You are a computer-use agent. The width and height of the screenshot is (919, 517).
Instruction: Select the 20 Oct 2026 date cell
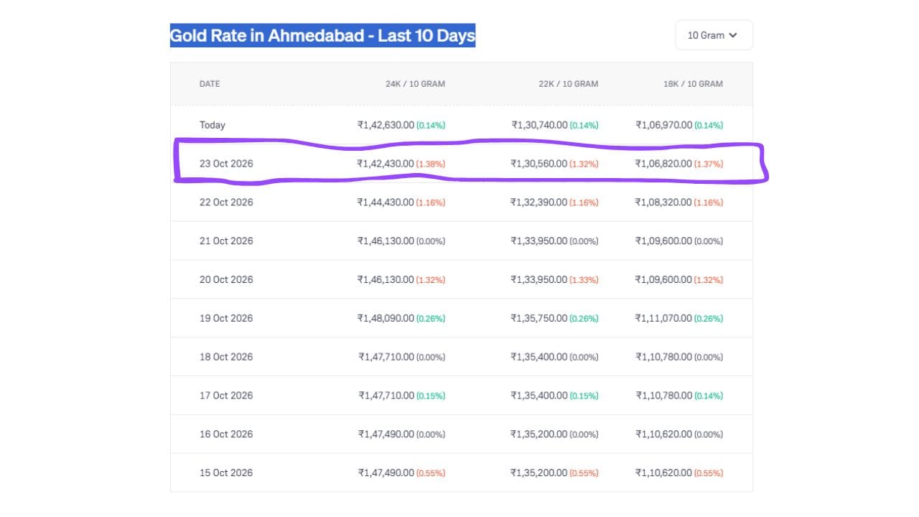click(x=226, y=280)
